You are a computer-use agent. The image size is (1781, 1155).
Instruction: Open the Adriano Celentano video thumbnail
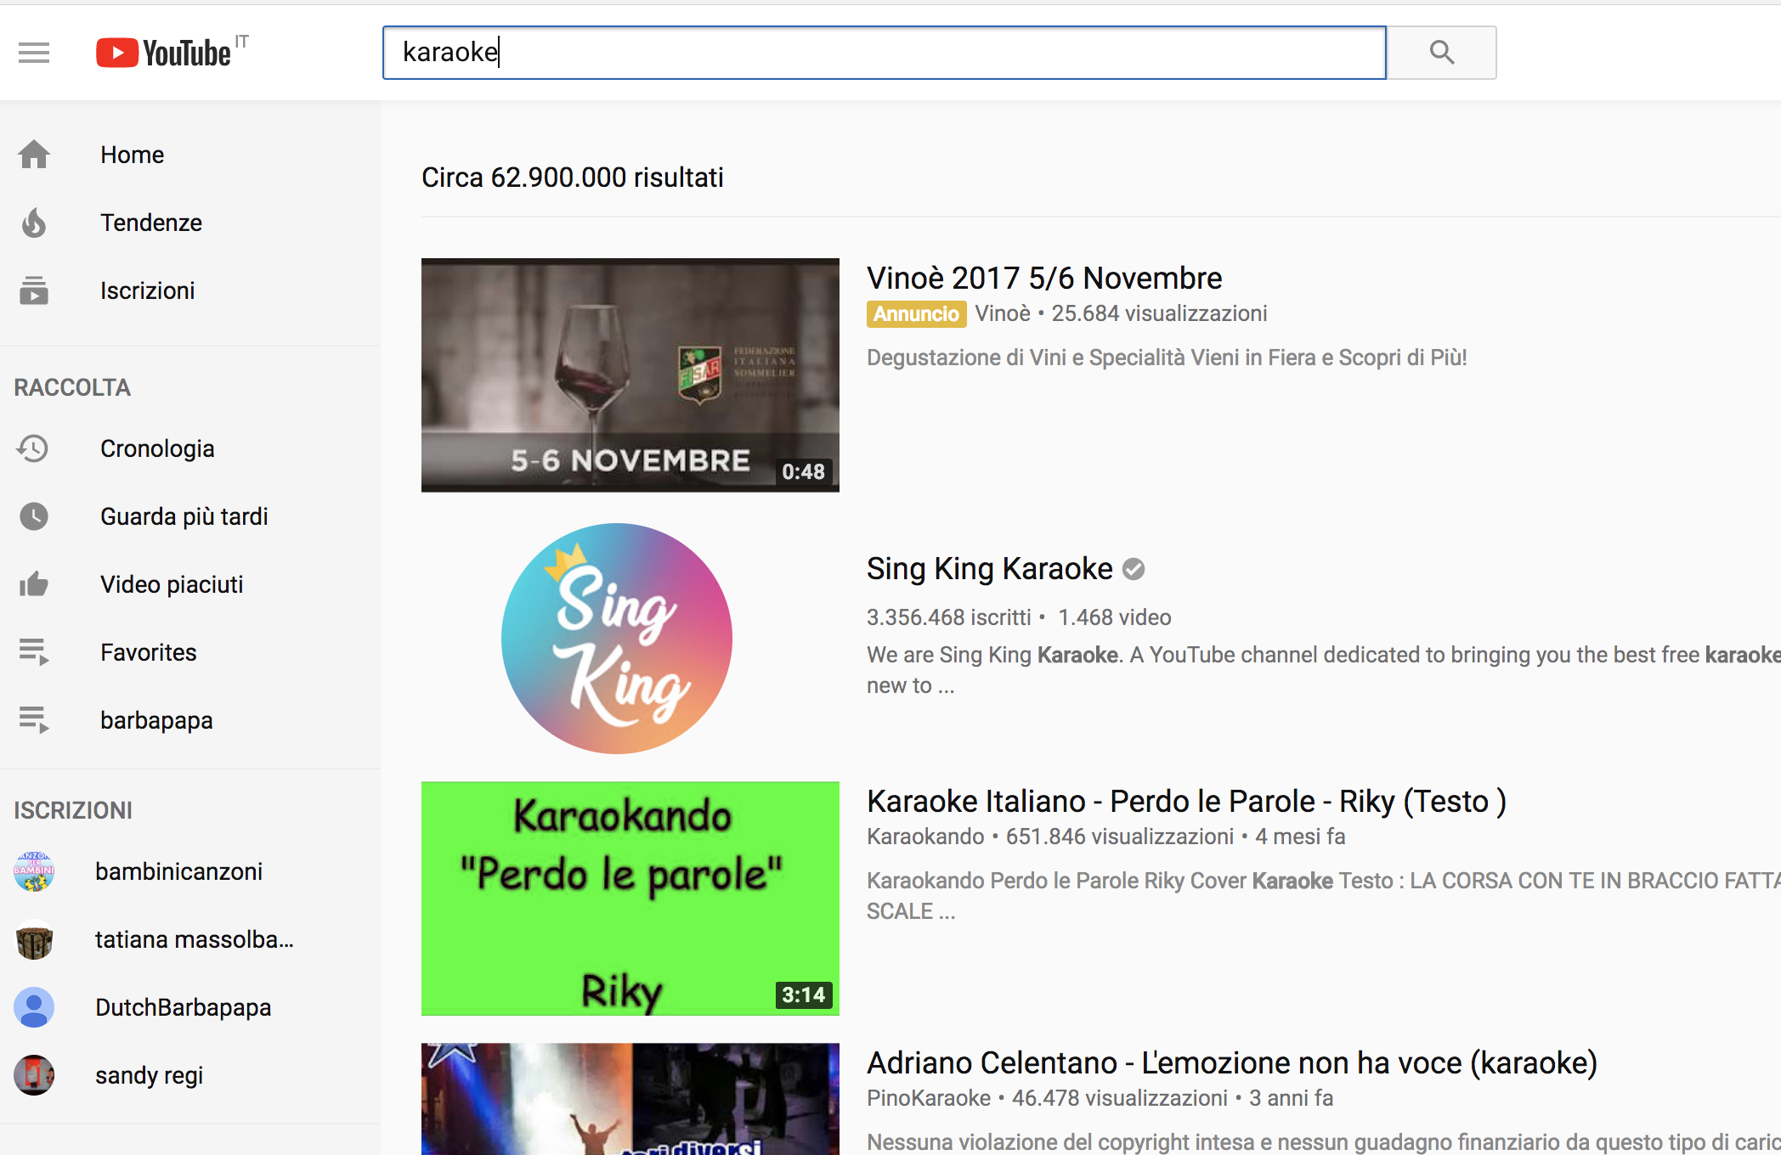pyautogui.click(x=630, y=1099)
